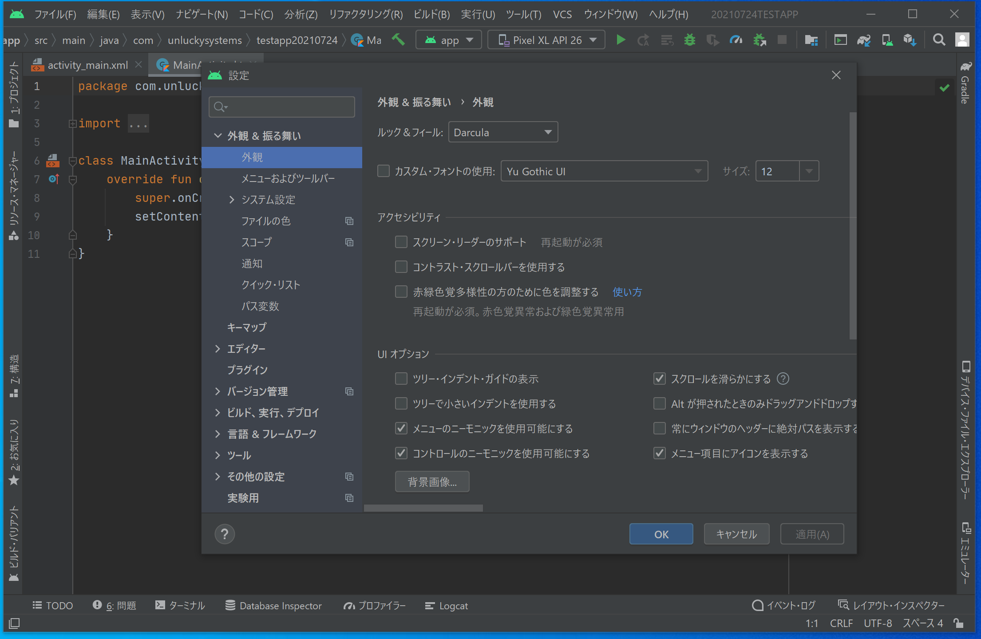Screen dimensions: 981x639
Task: Click the project-level icon next to ファイルの色
Action: point(349,221)
